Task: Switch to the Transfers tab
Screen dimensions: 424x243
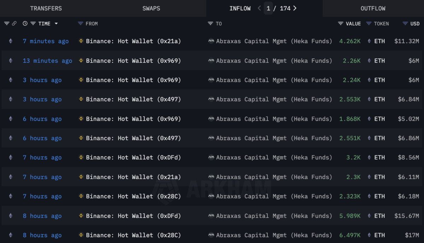Action: coord(46,8)
